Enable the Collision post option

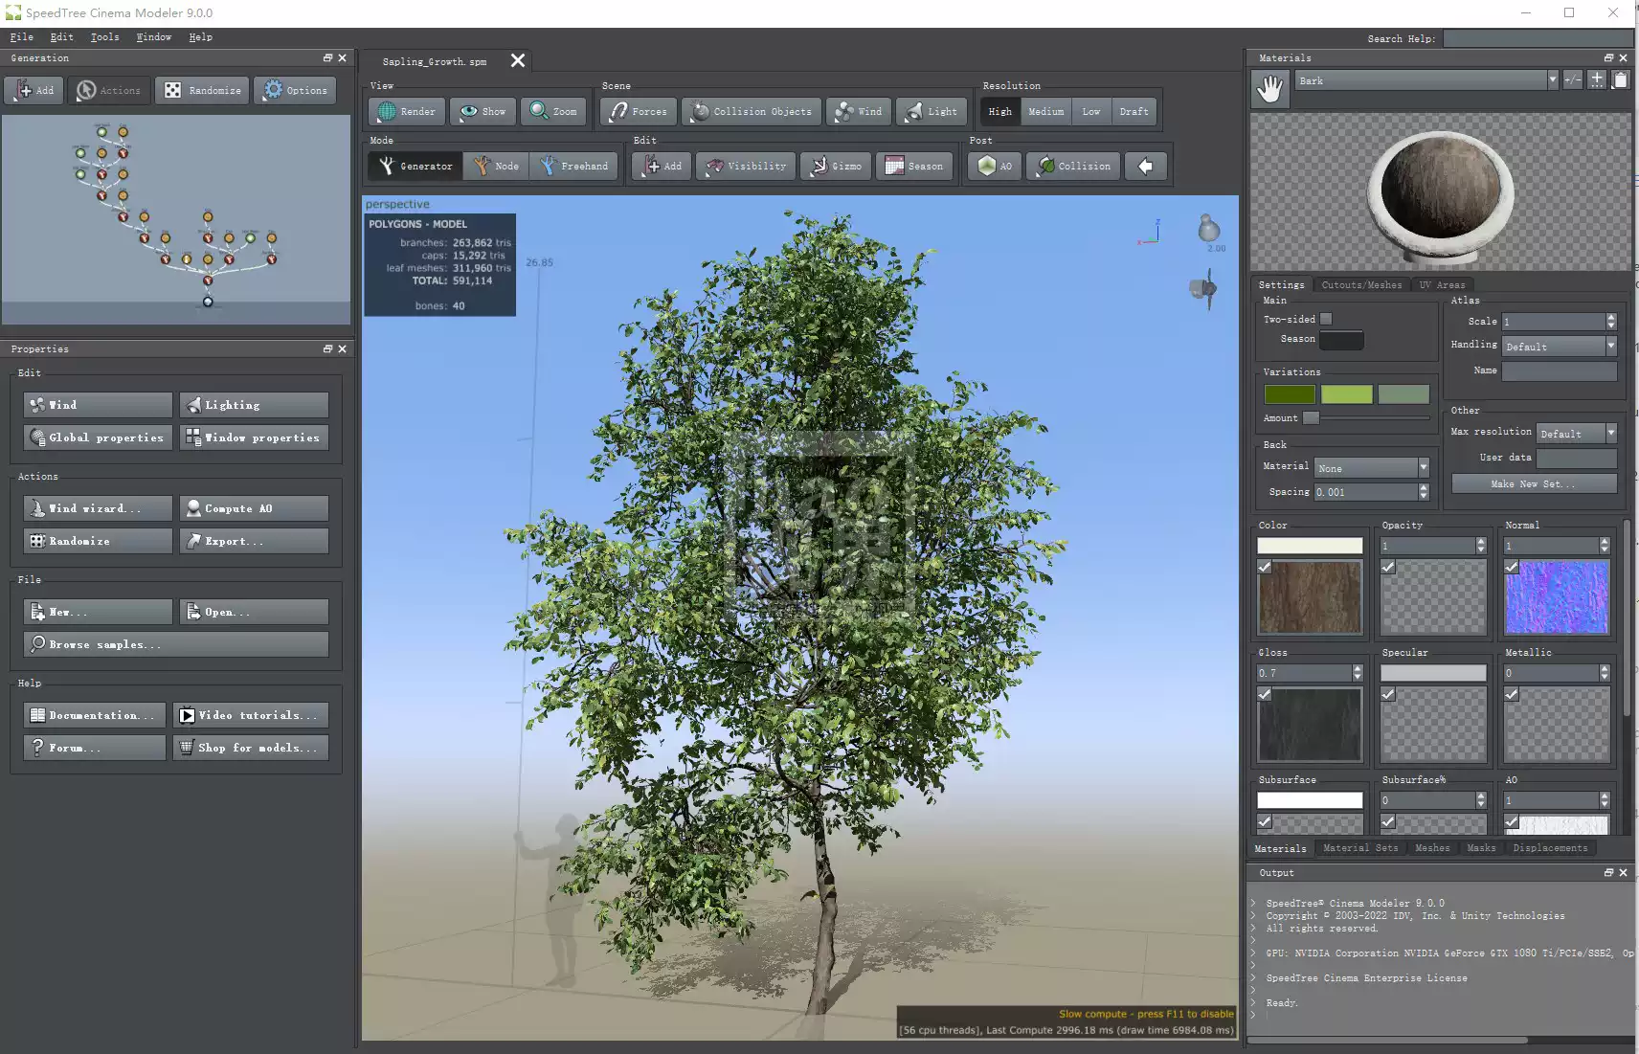[1072, 166]
